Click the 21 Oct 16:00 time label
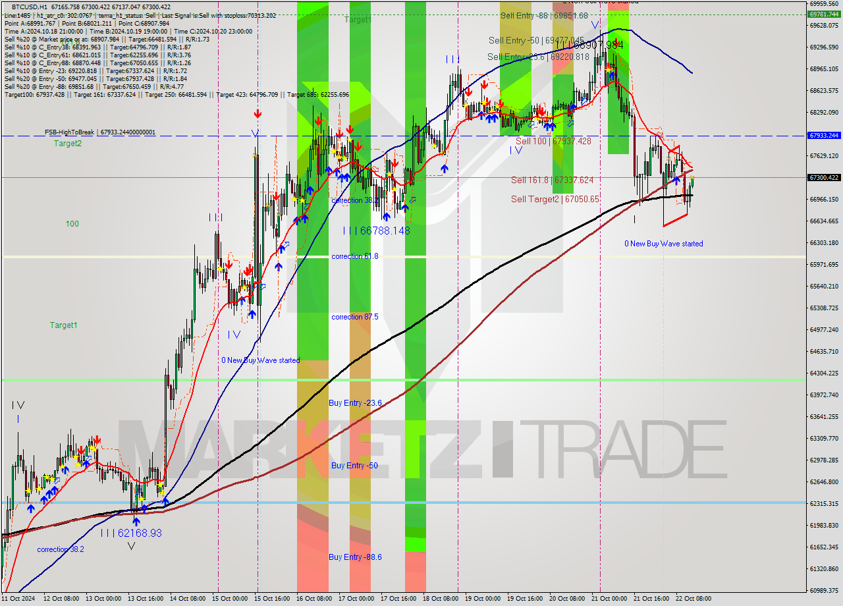Screen dimensions: 843x606 pyautogui.click(x=651, y=599)
